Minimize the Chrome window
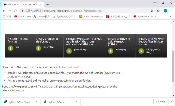 154,3
